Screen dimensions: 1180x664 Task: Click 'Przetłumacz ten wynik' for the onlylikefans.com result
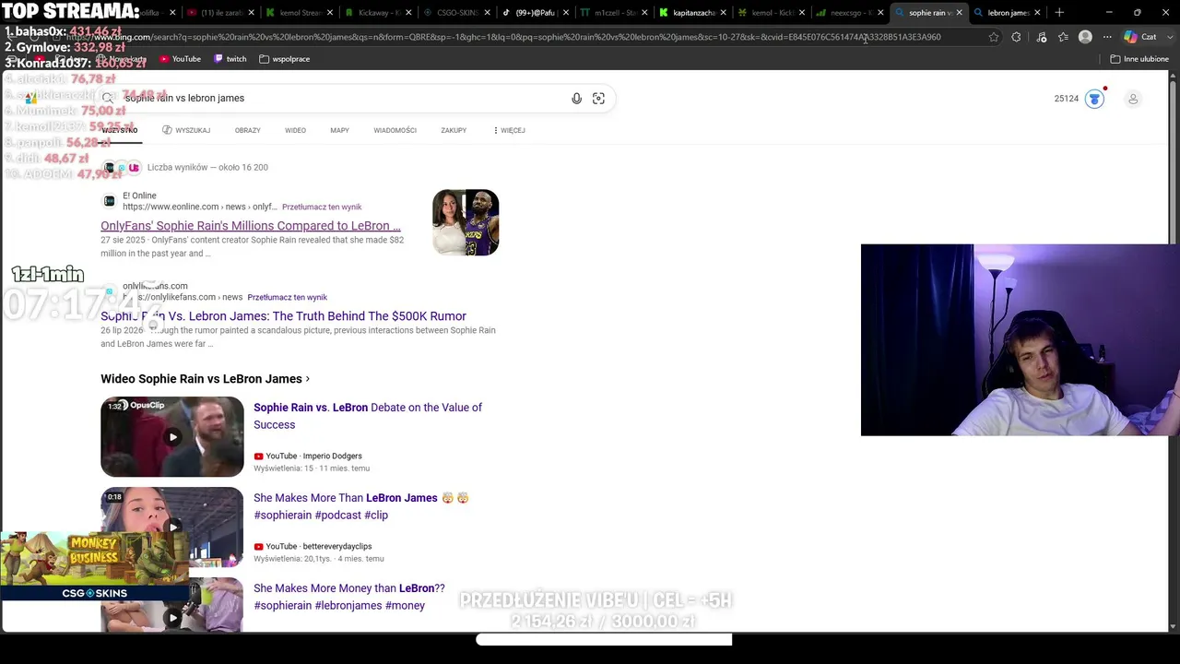(x=287, y=298)
